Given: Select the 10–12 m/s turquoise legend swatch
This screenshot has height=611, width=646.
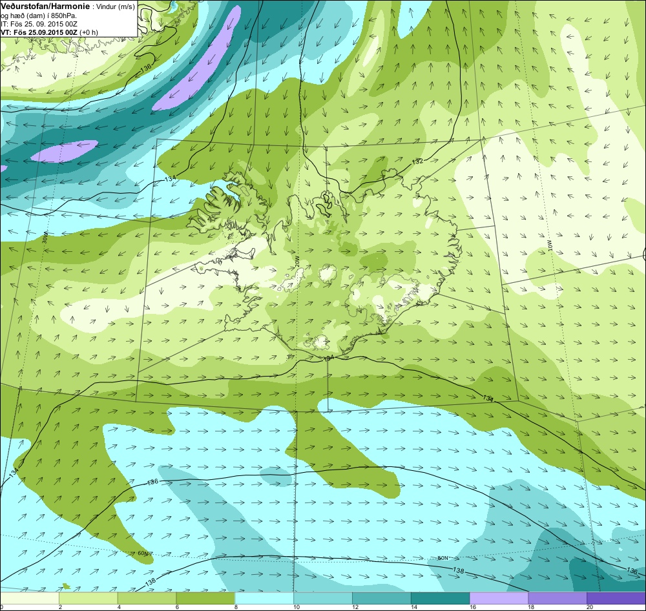Looking at the screenshot, I should 323,598.
